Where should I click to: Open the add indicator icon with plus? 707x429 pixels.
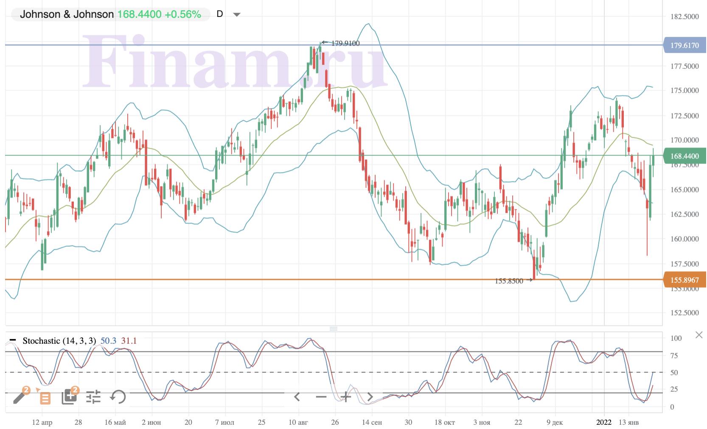tap(69, 397)
